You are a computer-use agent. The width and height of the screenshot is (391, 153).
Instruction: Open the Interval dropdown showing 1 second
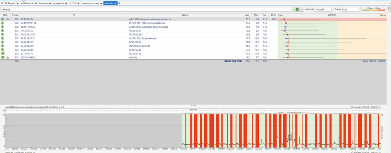click(323, 9)
